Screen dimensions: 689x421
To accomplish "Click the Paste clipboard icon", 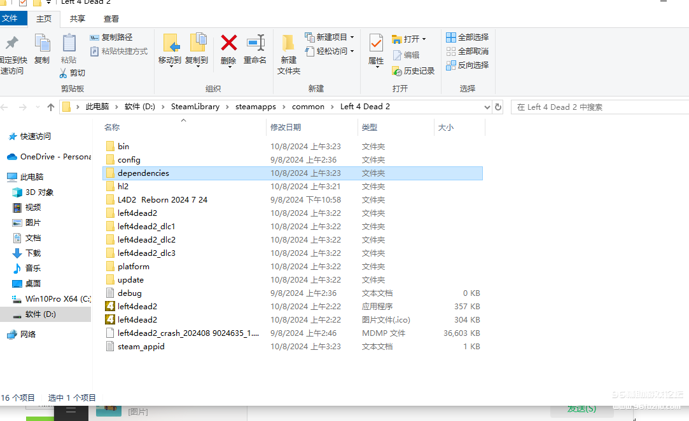I will point(69,44).
